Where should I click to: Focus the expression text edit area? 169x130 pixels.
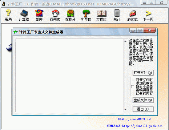[70, 75]
